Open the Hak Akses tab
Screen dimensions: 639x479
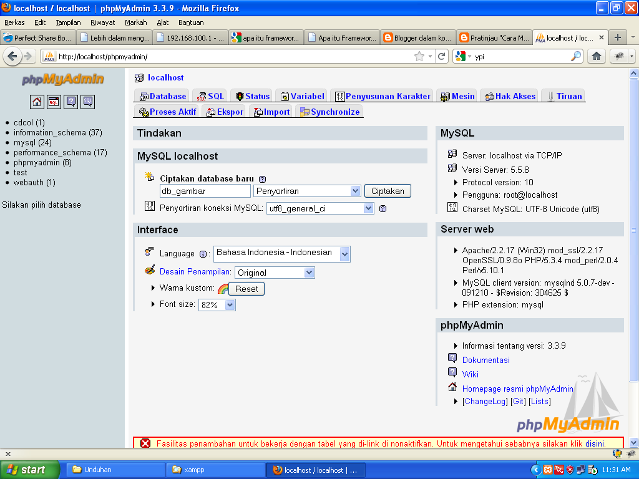point(509,96)
